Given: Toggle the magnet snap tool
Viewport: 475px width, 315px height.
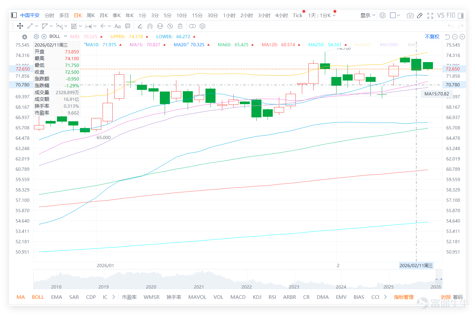Looking at the screenshot, I should pyautogui.click(x=150, y=26).
